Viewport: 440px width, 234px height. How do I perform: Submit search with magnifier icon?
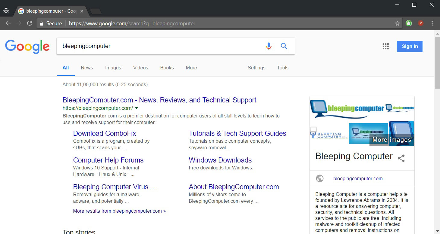[284, 46]
